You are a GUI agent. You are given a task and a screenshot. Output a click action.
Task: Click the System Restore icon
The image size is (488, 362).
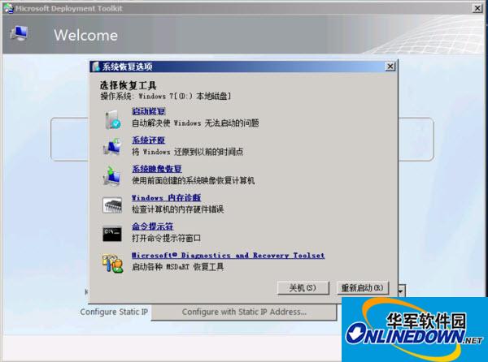[112, 147]
